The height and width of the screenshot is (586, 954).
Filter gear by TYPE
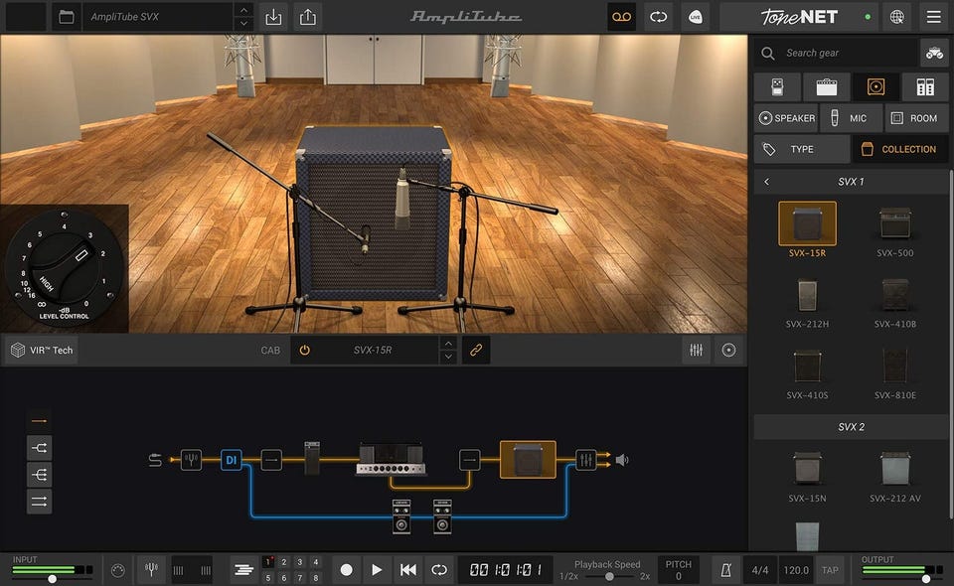[802, 149]
